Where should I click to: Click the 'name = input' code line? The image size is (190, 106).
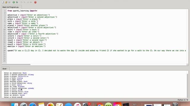[23, 23]
